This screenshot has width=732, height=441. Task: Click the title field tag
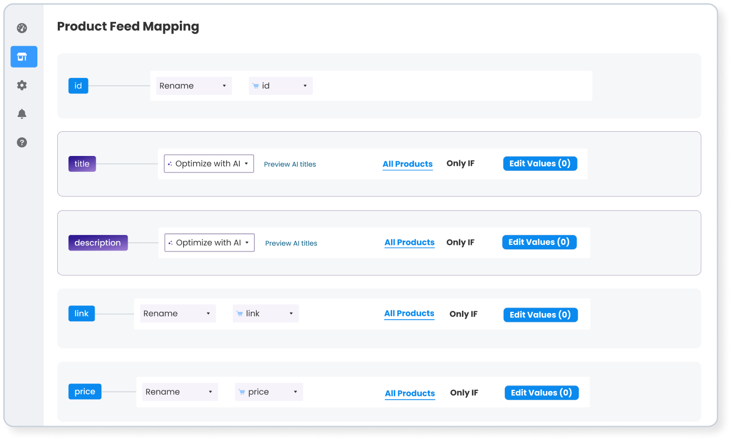[82, 164]
